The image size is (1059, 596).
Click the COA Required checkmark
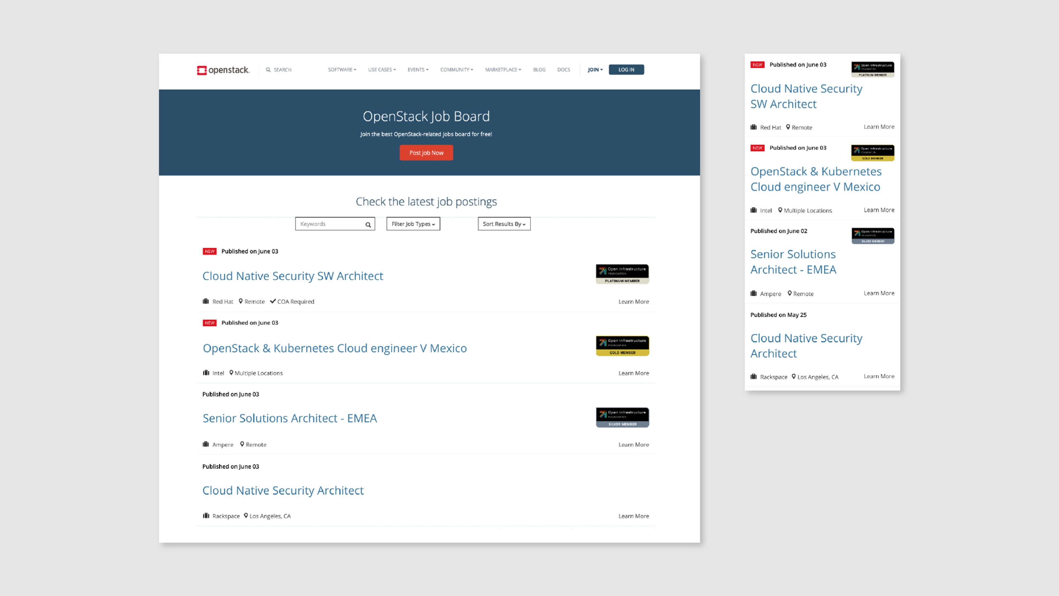pyautogui.click(x=272, y=301)
